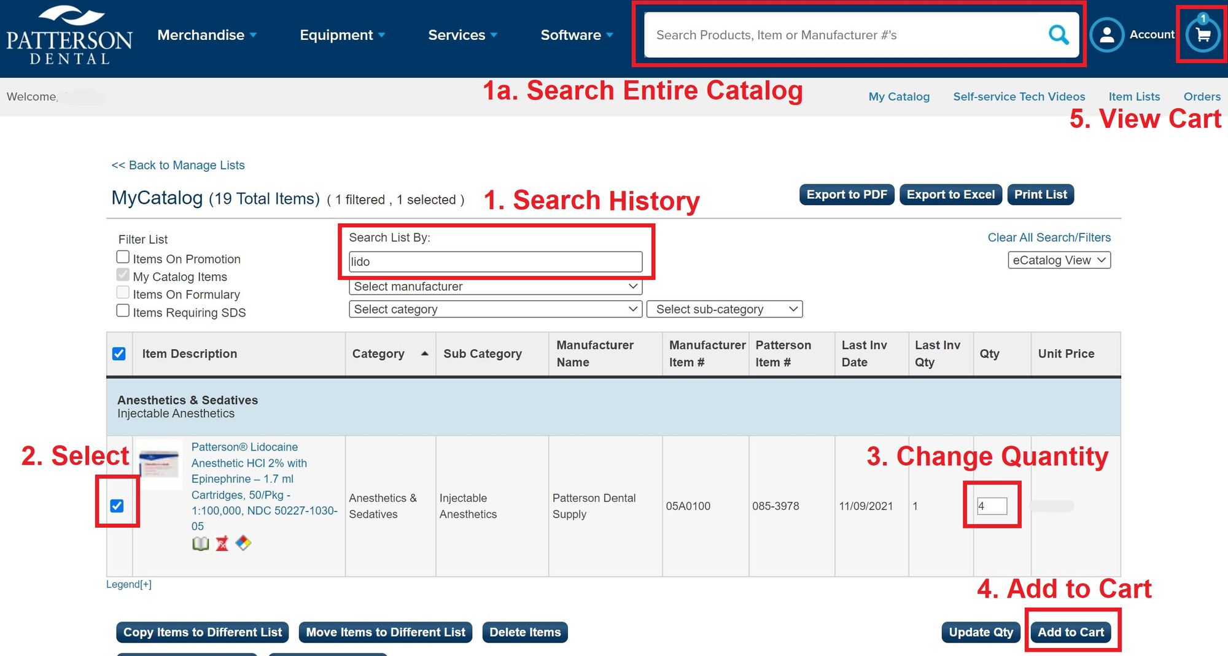Sort by Manufacturer Name column
Image resolution: width=1228 pixels, height=656 pixels.
(595, 354)
